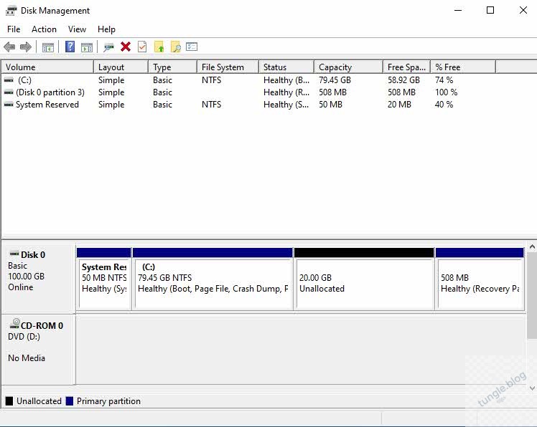Click the drive icon beside (C:) volume
The height and width of the screenshot is (427, 537).
coord(9,80)
